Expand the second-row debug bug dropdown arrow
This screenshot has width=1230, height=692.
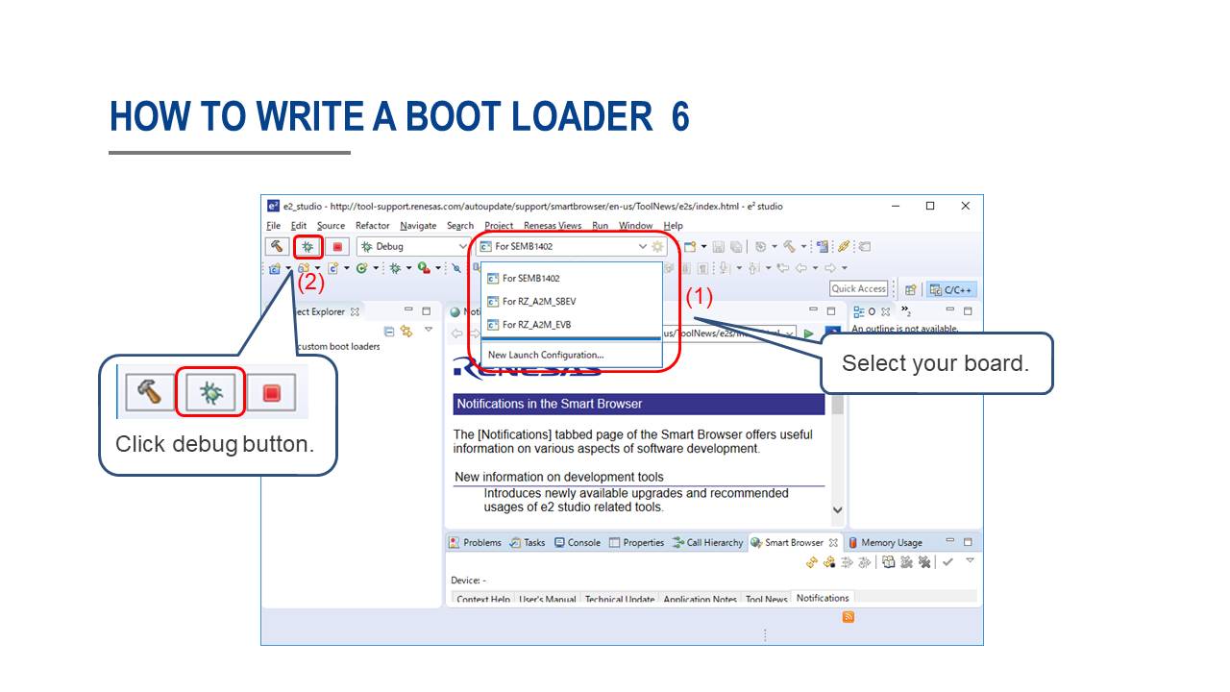tap(408, 268)
